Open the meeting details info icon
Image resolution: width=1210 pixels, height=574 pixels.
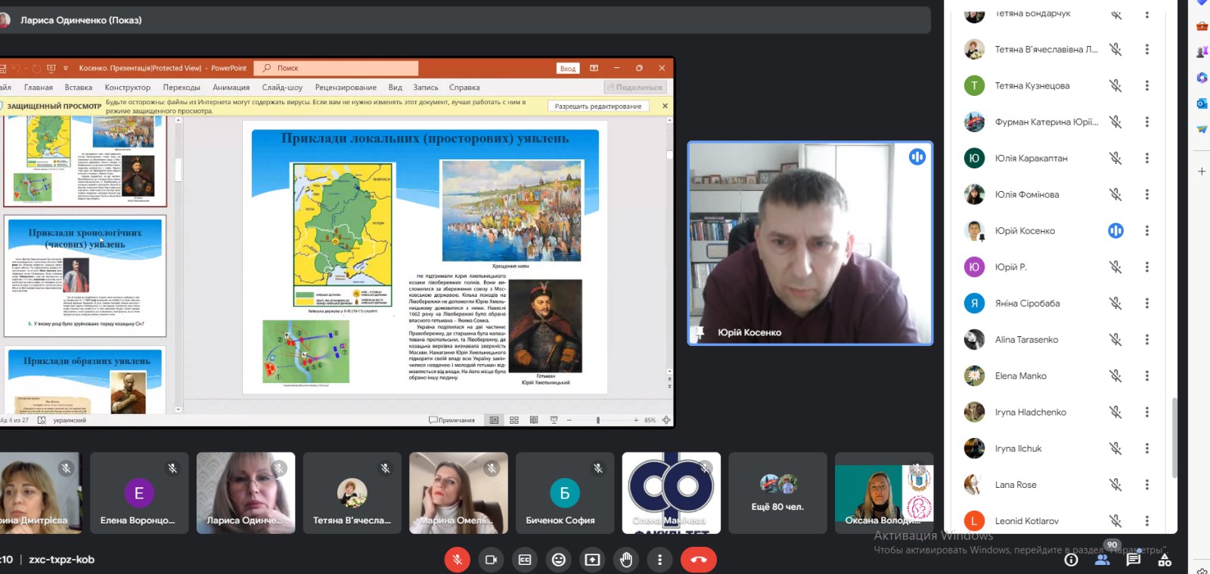[1071, 560]
